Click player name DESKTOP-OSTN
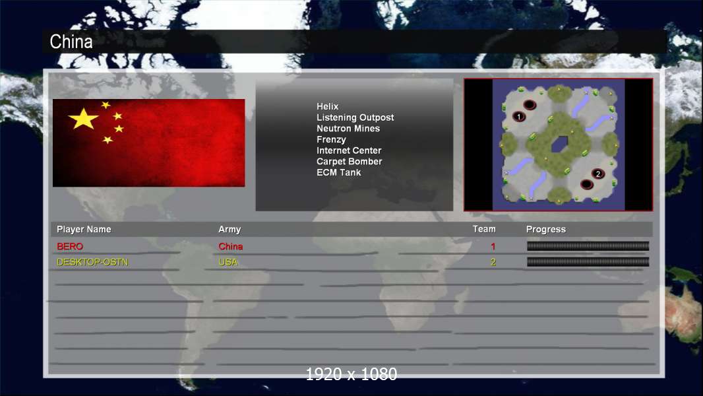 click(x=92, y=262)
